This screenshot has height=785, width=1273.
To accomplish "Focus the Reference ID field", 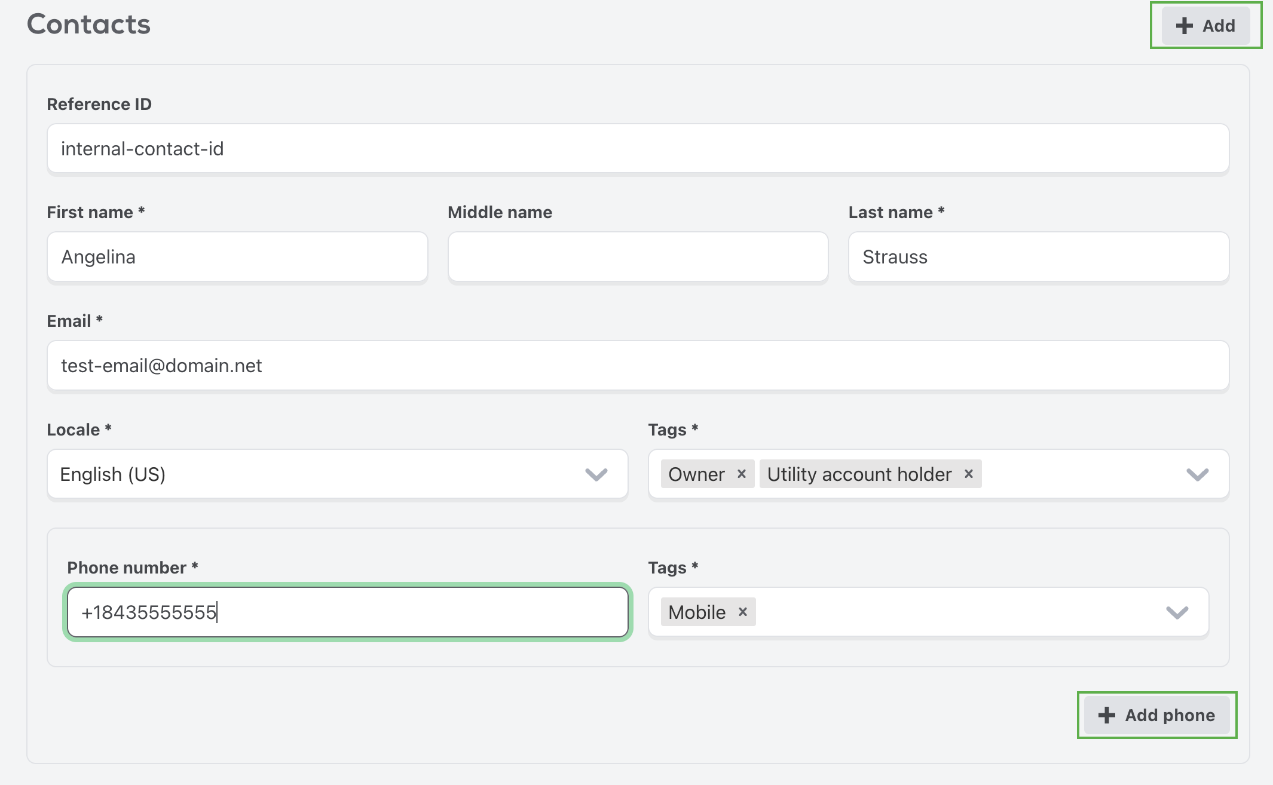I will (638, 149).
